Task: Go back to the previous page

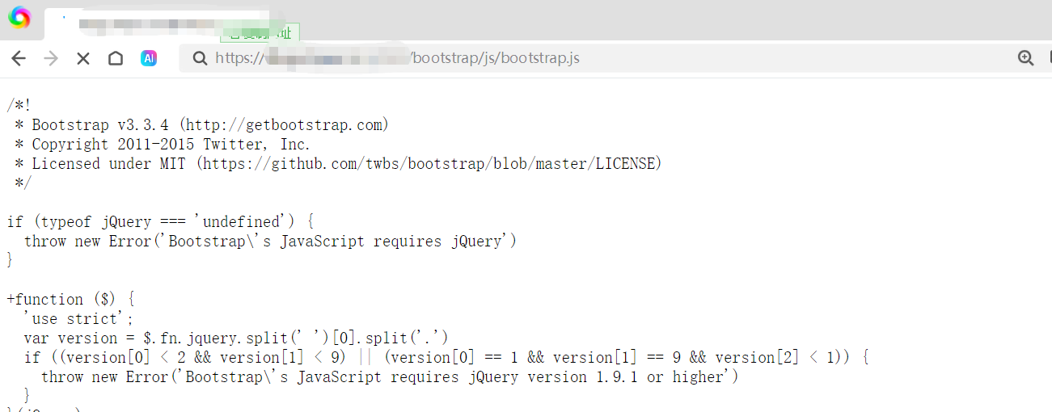Action: 19,58
